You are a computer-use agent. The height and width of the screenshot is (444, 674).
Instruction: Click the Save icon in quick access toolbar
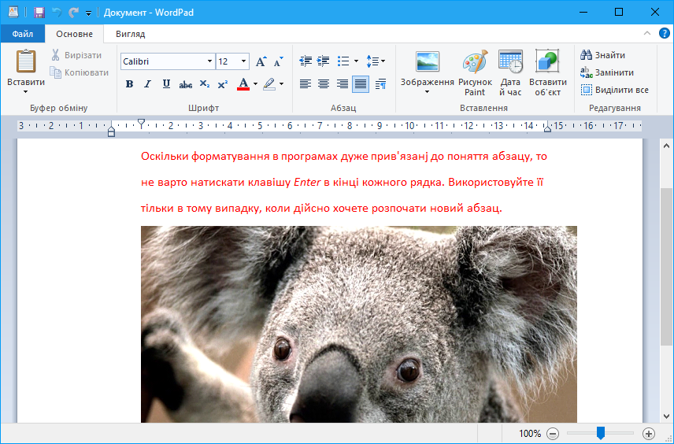tap(39, 12)
